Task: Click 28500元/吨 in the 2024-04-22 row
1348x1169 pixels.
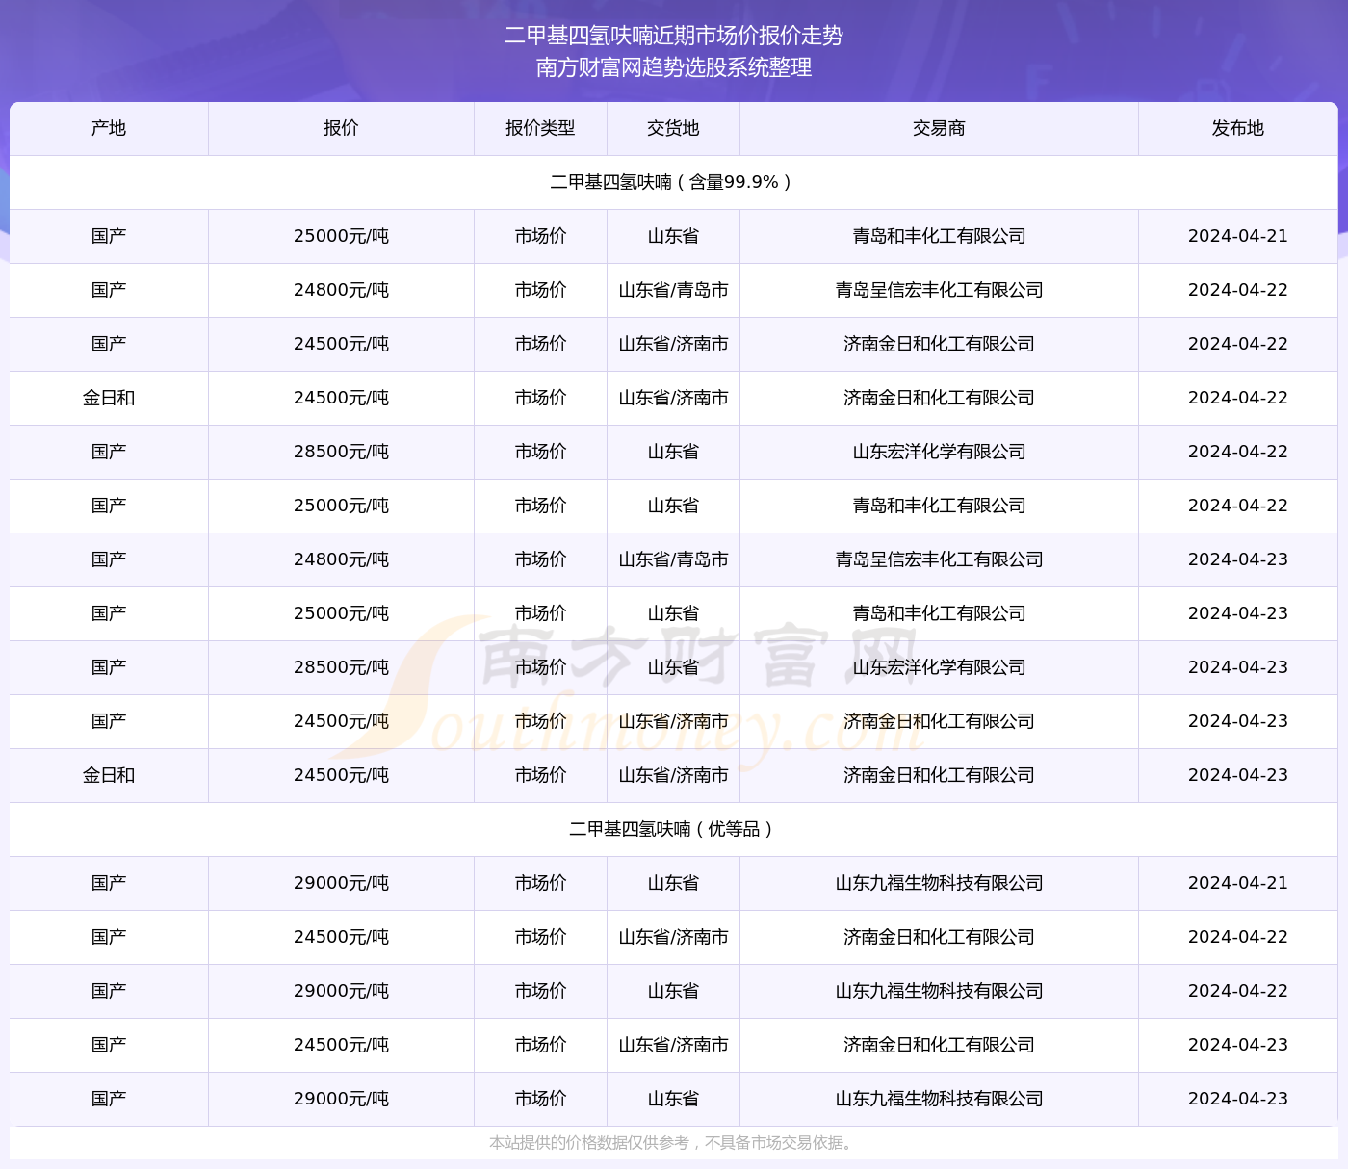Action: coord(341,452)
